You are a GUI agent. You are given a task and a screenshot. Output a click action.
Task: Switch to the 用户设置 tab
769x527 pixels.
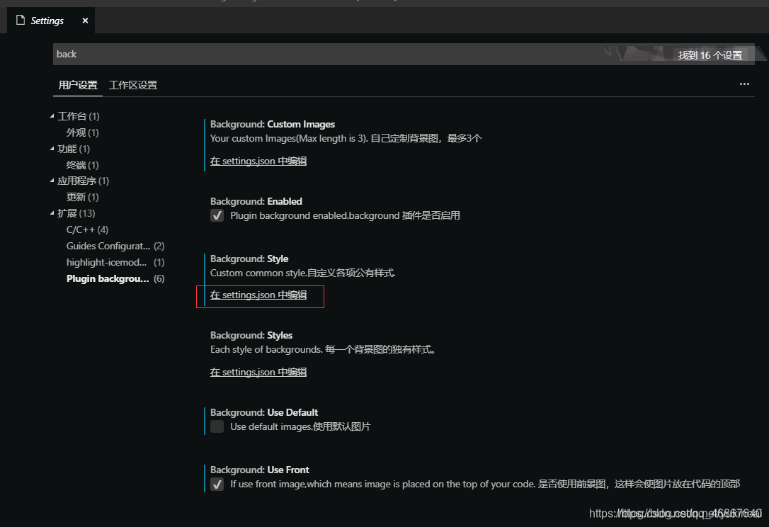78,85
